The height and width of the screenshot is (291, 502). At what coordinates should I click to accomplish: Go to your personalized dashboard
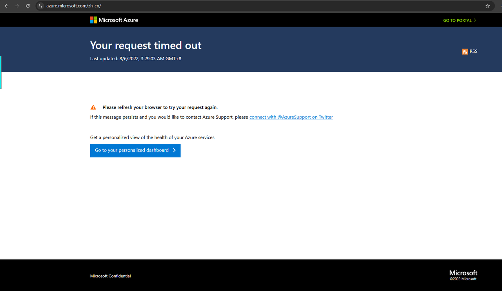click(x=132, y=150)
